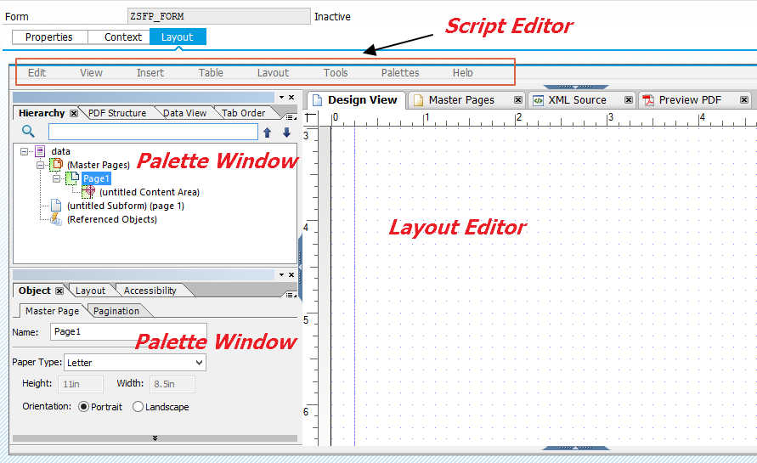Open the Edit menu
This screenshot has height=463, width=757.
tap(37, 72)
